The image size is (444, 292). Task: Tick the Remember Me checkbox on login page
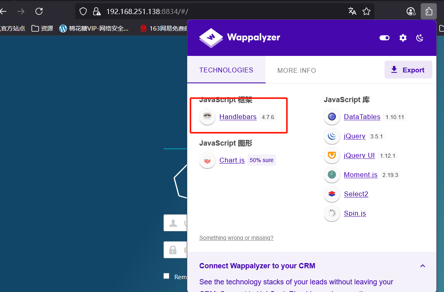pyautogui.click(x=166, y=276)
